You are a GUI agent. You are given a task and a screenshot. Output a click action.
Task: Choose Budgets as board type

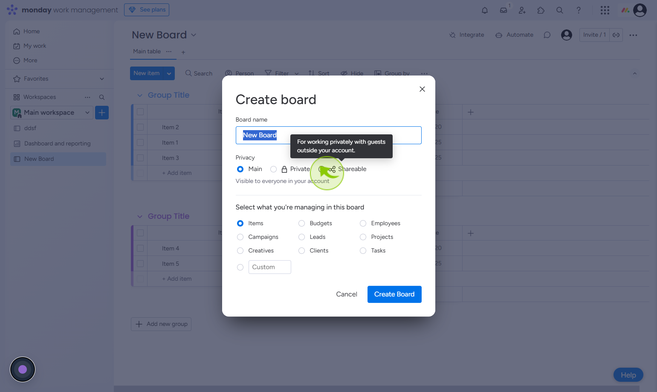pos(301,224)
